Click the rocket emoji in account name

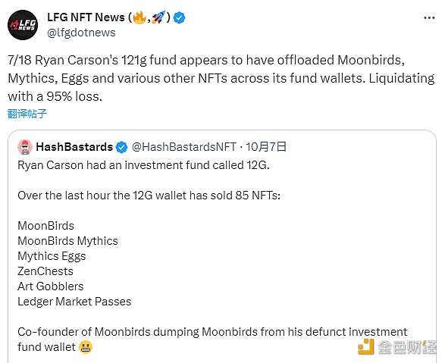(158, 17)
